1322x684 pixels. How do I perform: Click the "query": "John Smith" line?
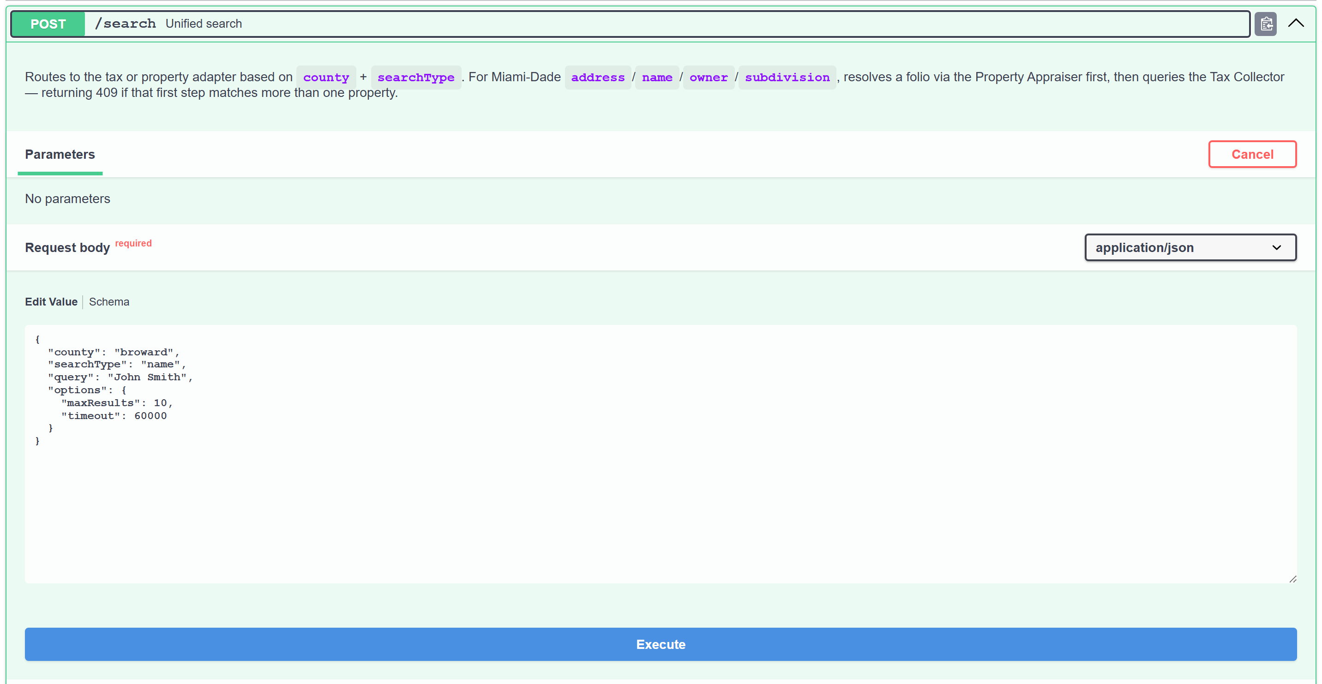click(120, 377)
